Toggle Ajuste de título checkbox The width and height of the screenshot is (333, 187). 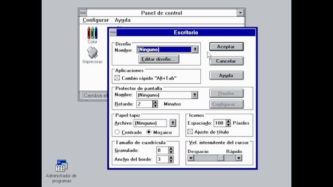(x=190, y=132)
